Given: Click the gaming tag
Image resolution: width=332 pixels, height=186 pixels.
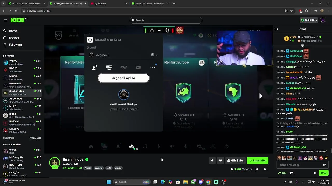Looking at the screenshot, I should pyautogui.click(x=99, y=168).
